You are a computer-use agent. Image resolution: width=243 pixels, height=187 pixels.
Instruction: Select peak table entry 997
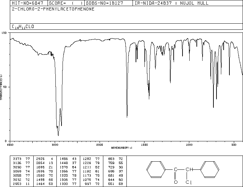(x=92, y=184)
